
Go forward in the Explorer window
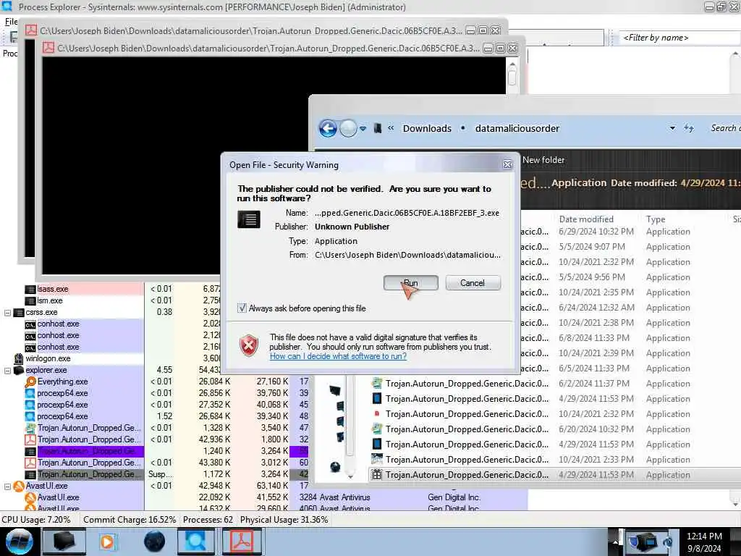tap(348, 128)
